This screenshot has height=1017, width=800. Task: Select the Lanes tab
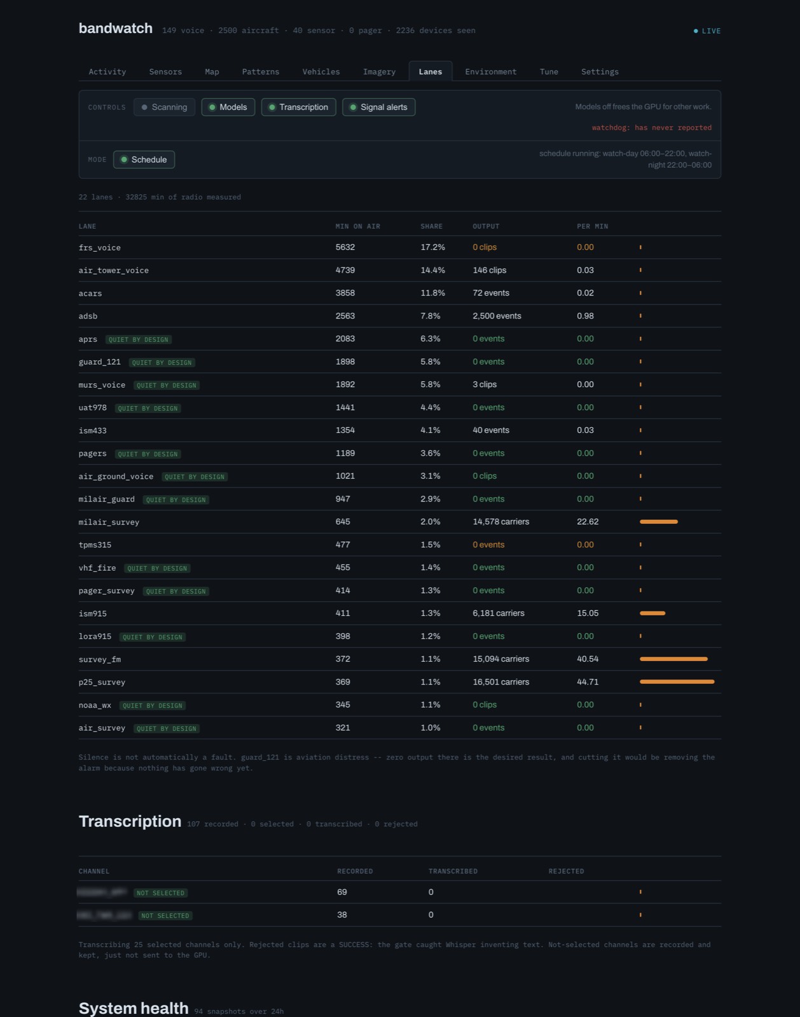coord(430,71)
